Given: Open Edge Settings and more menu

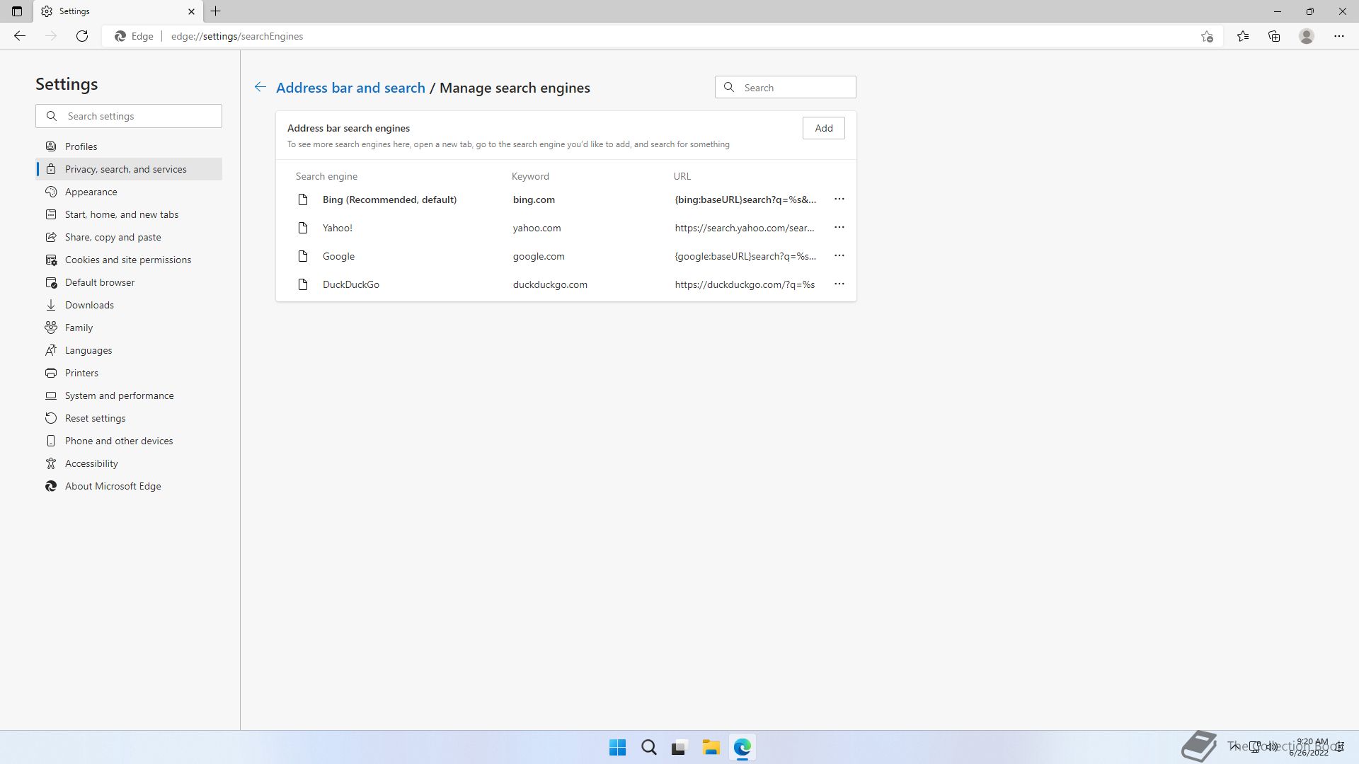Looking at the screenshot, I should point(1339,36).
